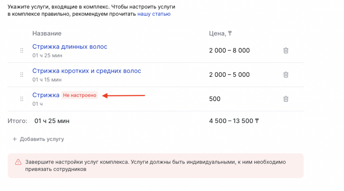
Task: Click the red Не настроено badge
Action: click(80, 95)
